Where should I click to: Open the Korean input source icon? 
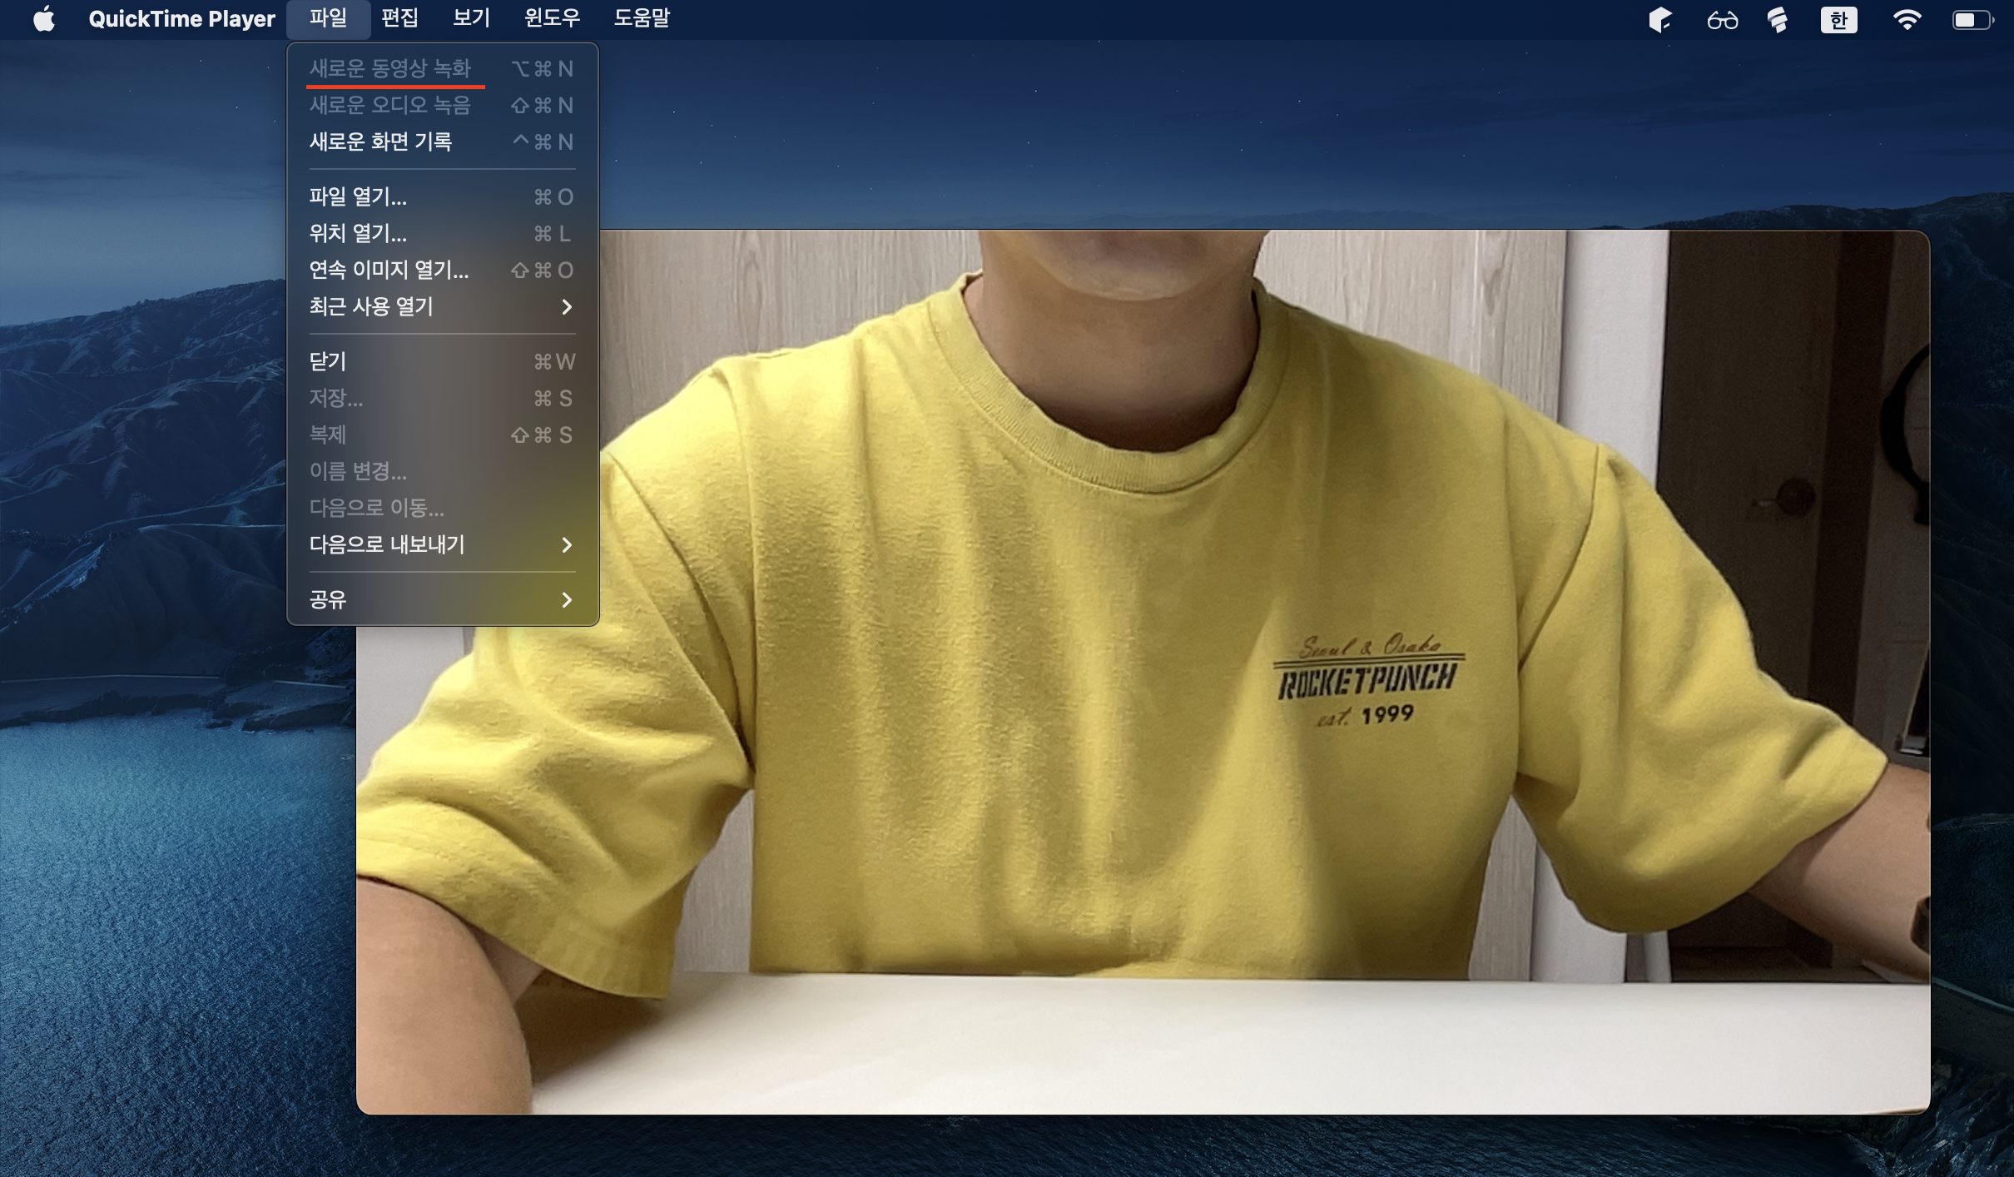[1838, 19]
